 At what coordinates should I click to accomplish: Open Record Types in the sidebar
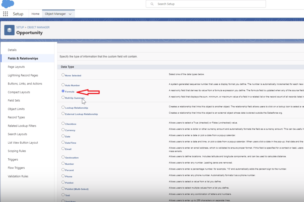16,117
